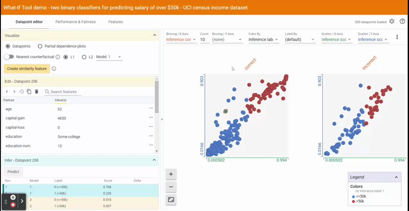Select Partial dependence plots radio button
409x211 pixels.
40,46
